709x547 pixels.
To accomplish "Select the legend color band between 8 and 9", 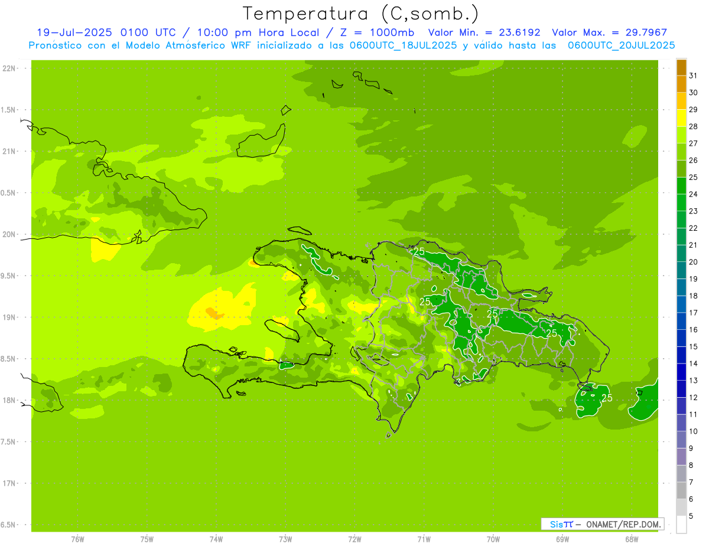I will tap(681, 457).
